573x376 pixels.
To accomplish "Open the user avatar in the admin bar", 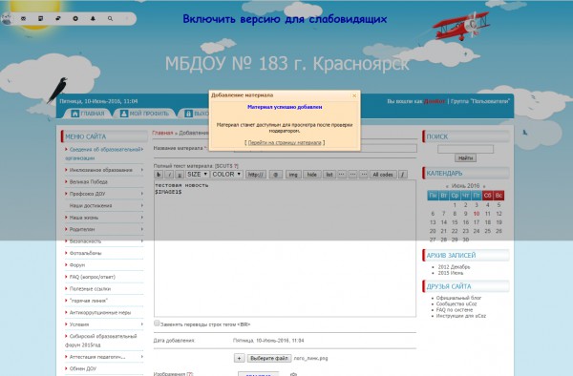I will [7, 18].
